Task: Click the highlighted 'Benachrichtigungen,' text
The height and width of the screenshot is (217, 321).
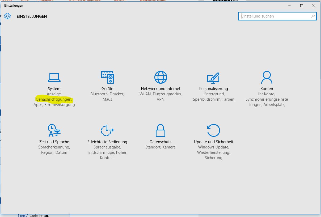Action: coord(54,99)
